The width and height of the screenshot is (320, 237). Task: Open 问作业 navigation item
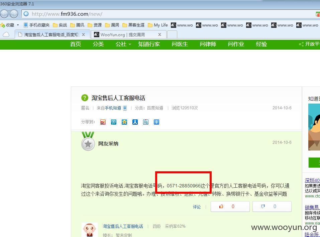pyautogui.click(x=236, y=44)
